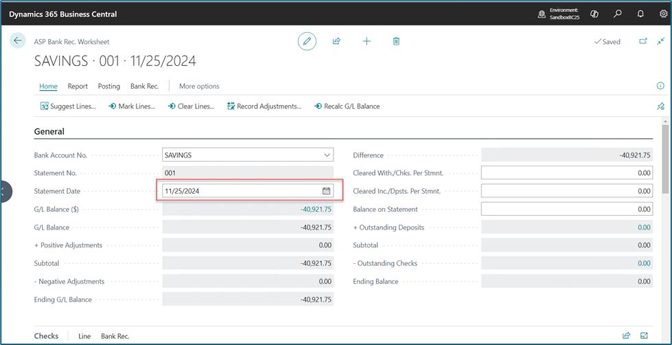Image resolution: width=672 pixels, height=345 pixels.
Task: Click Dynamics 365 Business Central title
Action: point(63,14)
